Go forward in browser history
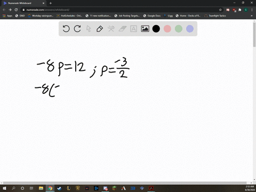 coord(10,10)
